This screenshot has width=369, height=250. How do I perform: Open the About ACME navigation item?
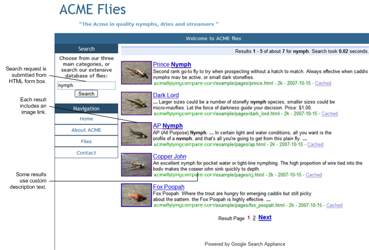pos(86,130)
